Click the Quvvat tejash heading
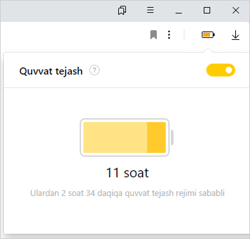 point(51,71)
